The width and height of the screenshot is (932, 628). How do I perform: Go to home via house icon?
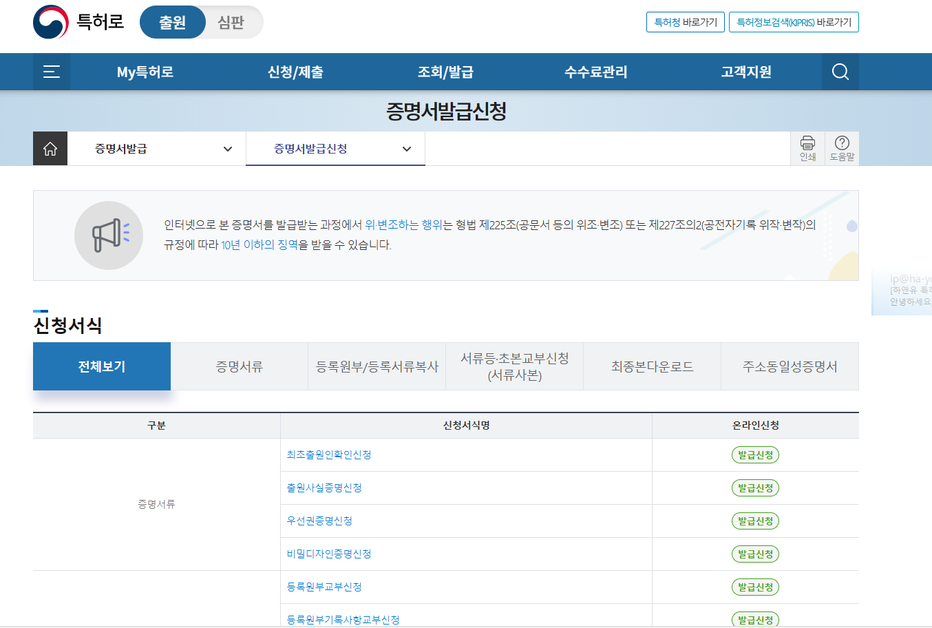[x=50, y=149]
